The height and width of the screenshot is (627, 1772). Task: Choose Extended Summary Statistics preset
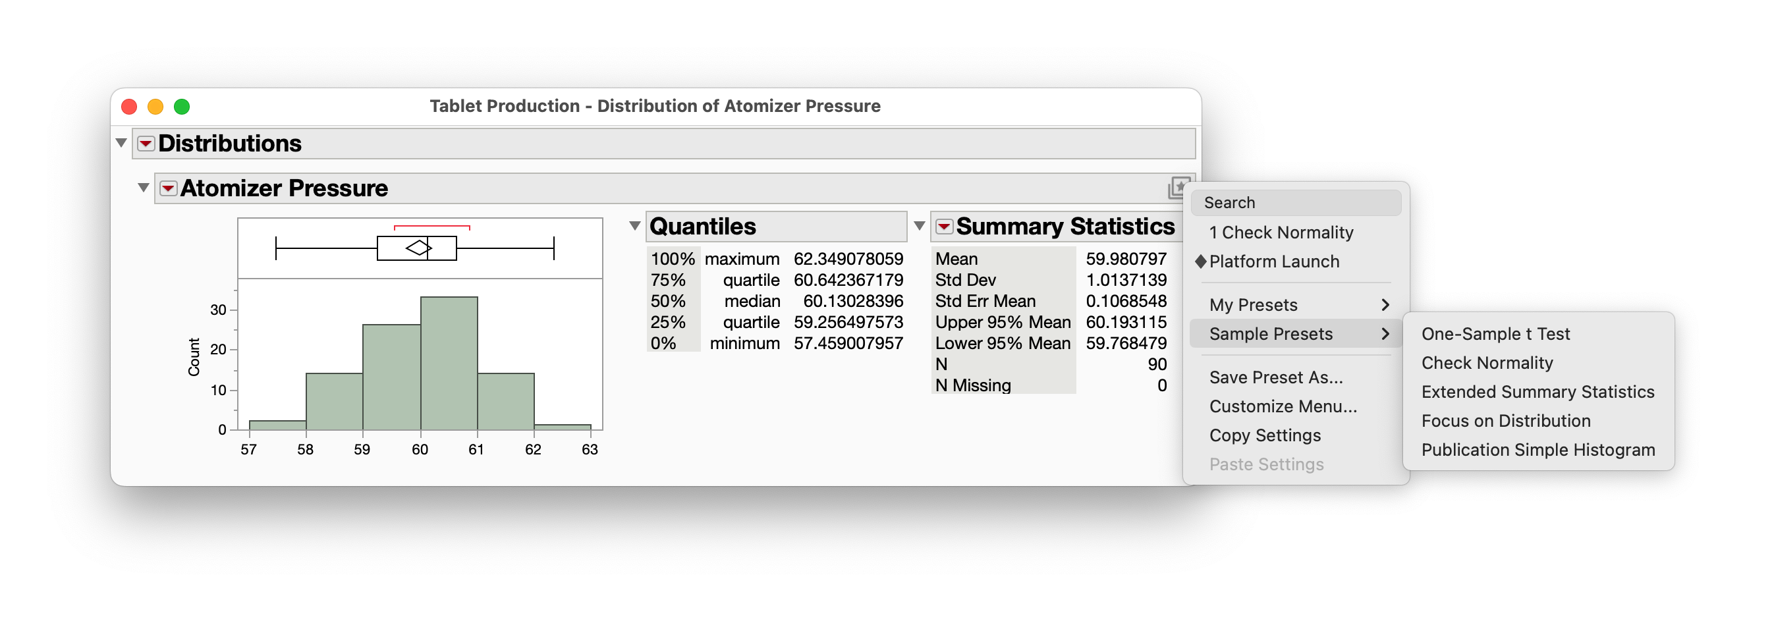coord(1538,391)
